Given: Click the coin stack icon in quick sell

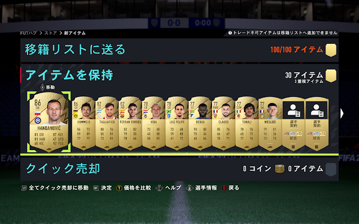Looking at the screenshot, I should [279, 169].
